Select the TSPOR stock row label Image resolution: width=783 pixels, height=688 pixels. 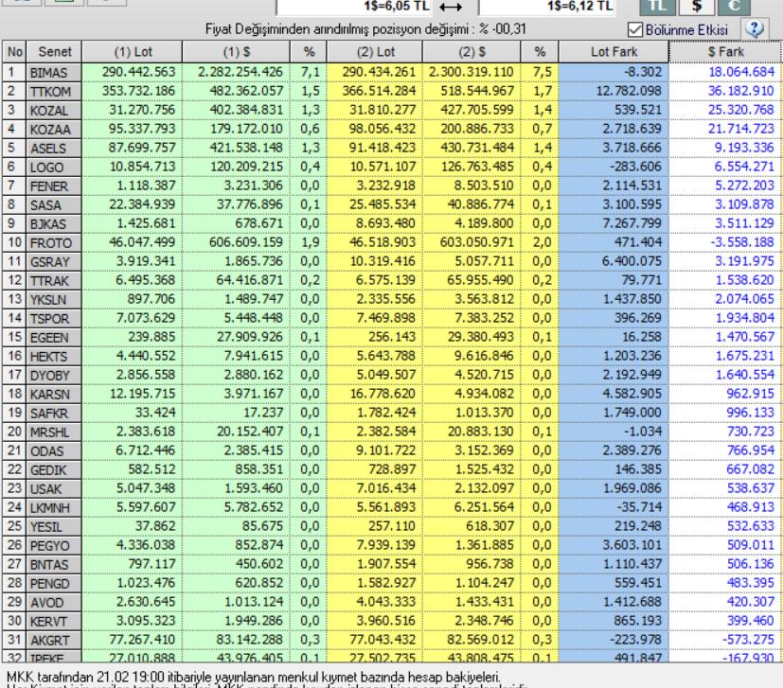pyautogui.click(x=54, y=319)
